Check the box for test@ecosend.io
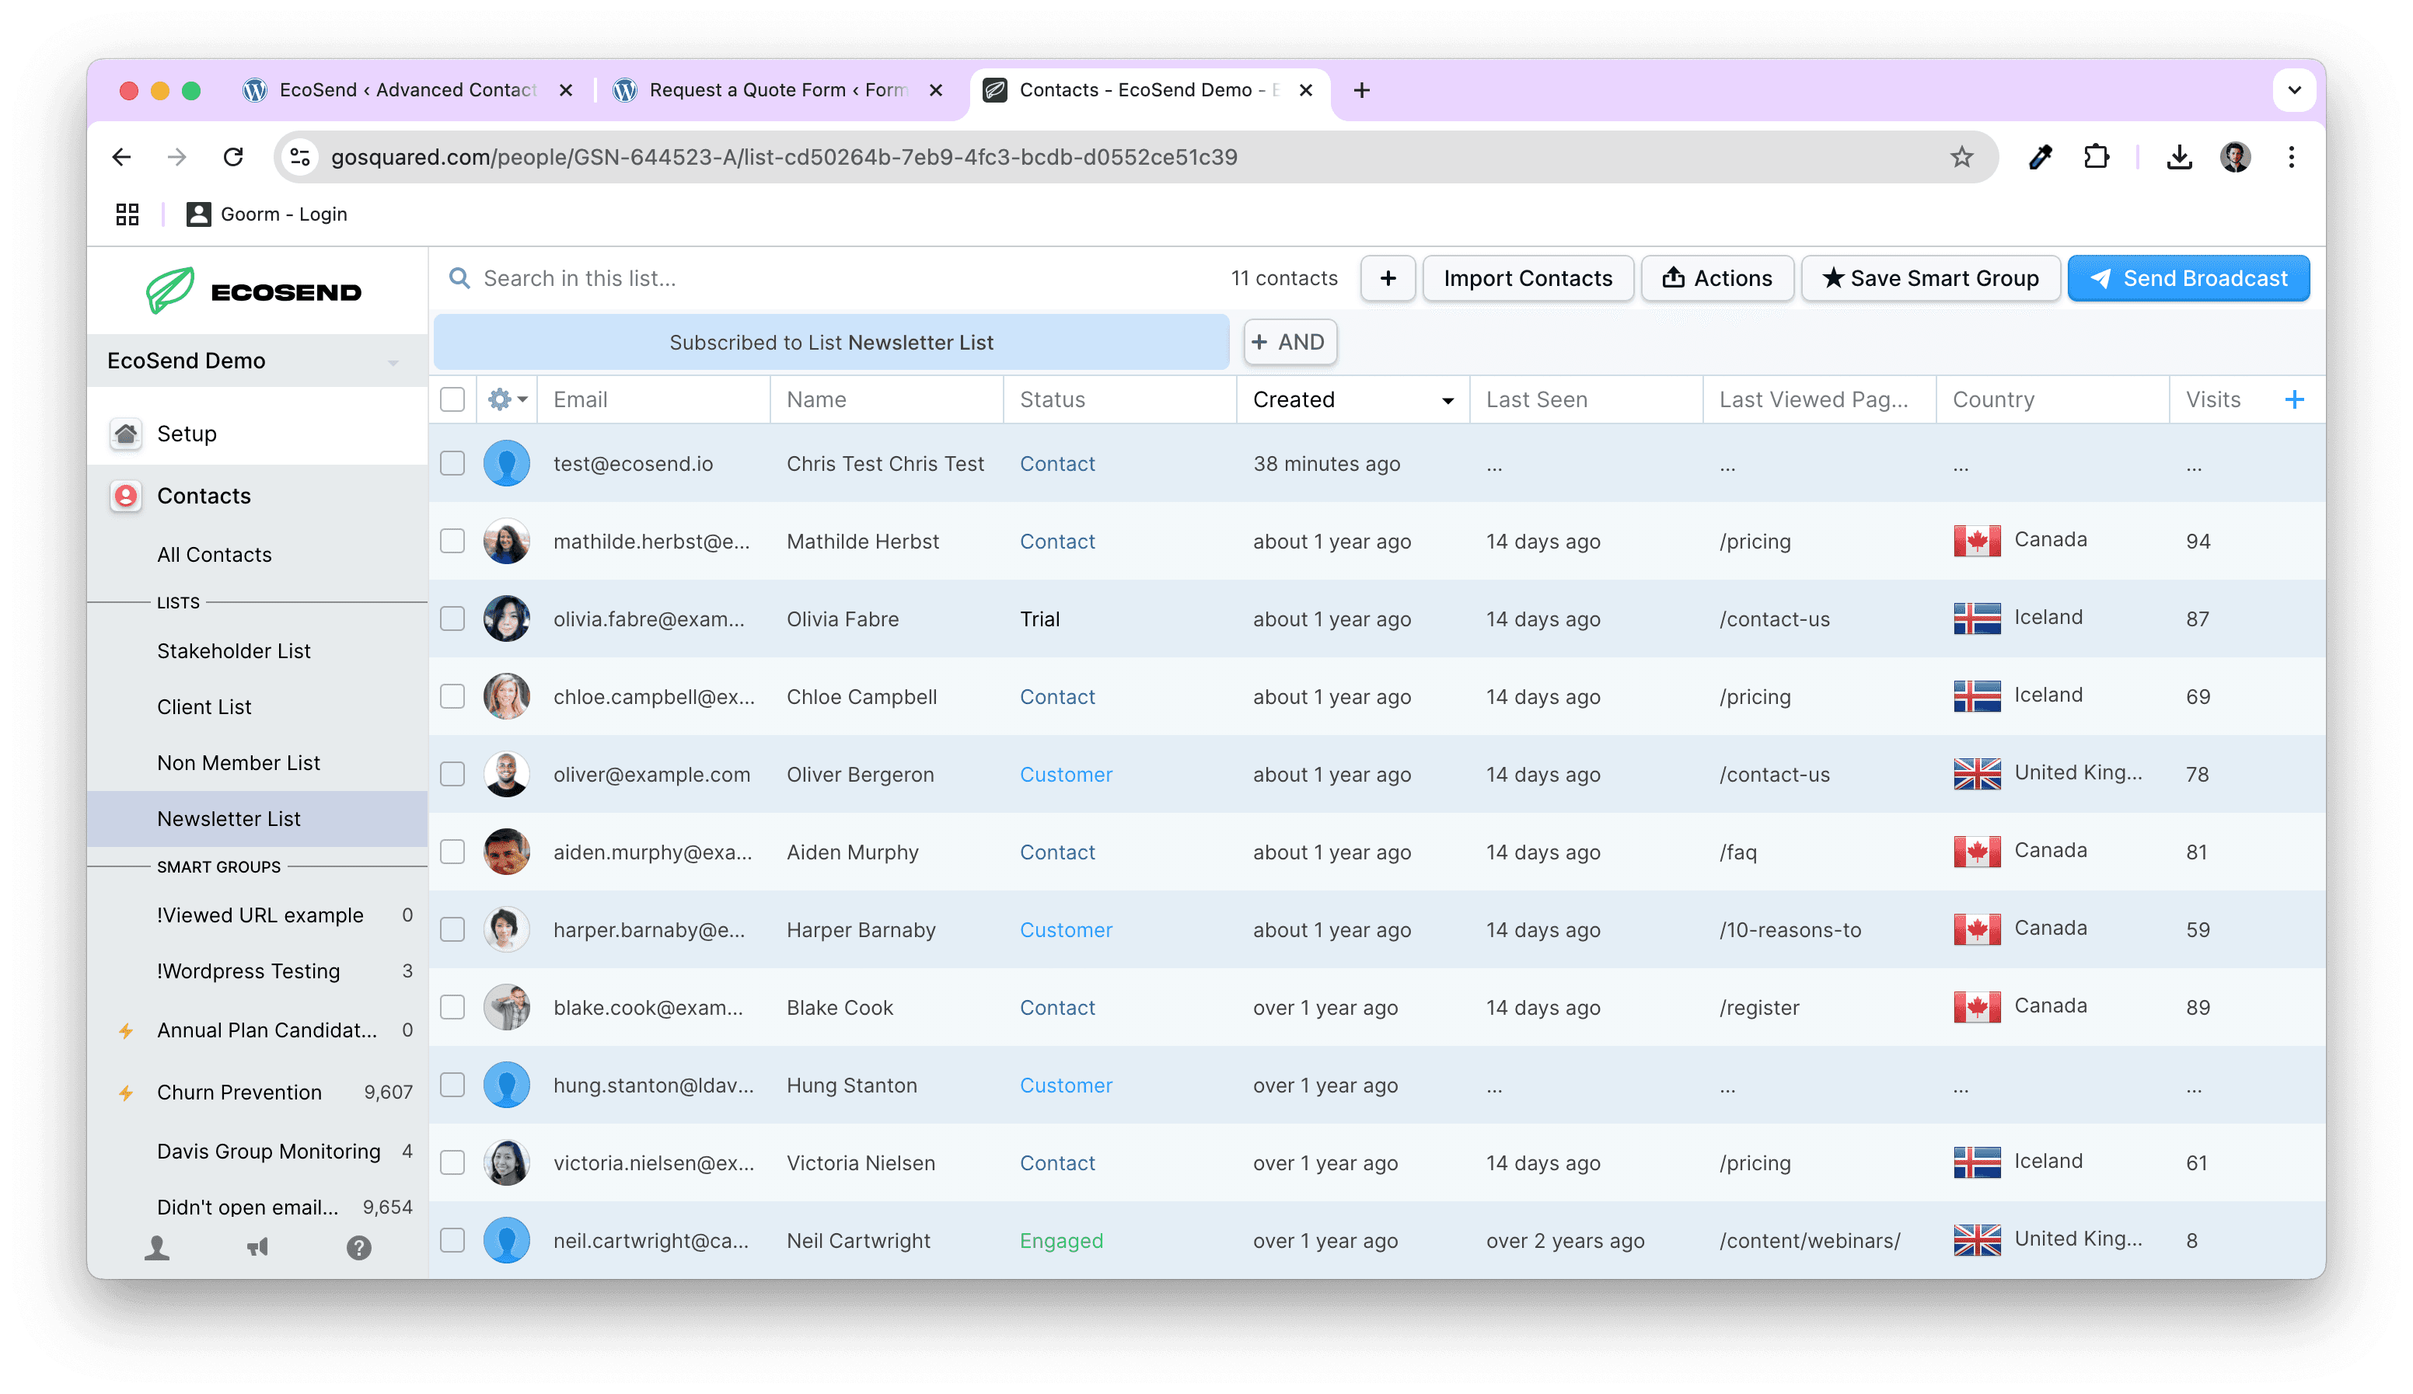The width and height of the screenshot is (2413, 1394). click(x=452, y=463)
